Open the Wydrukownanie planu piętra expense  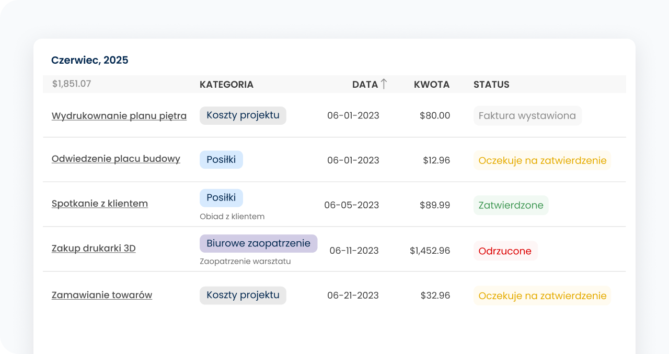(x=119, y=116)
